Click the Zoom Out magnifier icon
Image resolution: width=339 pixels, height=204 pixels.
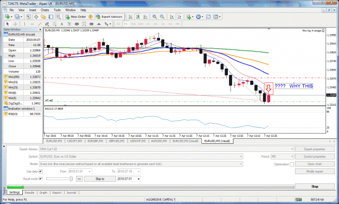(x=162, y=17)
